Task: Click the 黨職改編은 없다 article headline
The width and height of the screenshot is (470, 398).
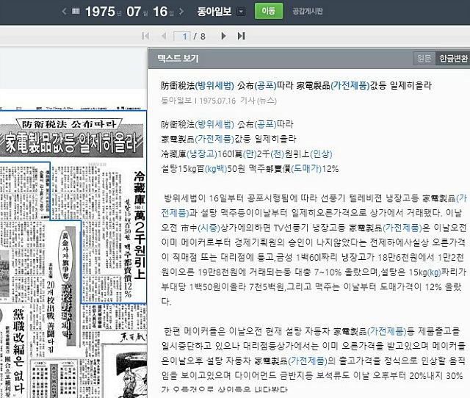Action: [18, 351]
